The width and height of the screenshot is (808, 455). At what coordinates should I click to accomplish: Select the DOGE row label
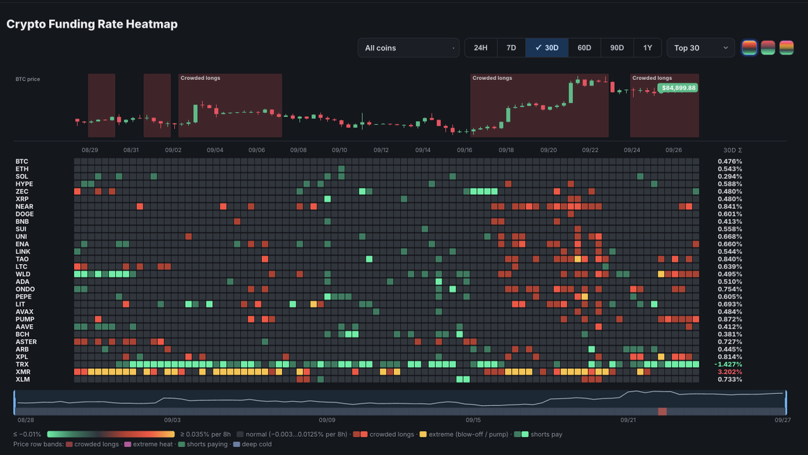(x=24, y=214)
